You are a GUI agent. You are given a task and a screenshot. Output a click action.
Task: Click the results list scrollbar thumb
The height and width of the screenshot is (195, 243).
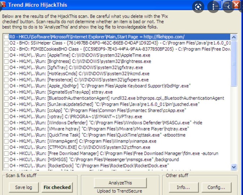(x=234, y=64)
